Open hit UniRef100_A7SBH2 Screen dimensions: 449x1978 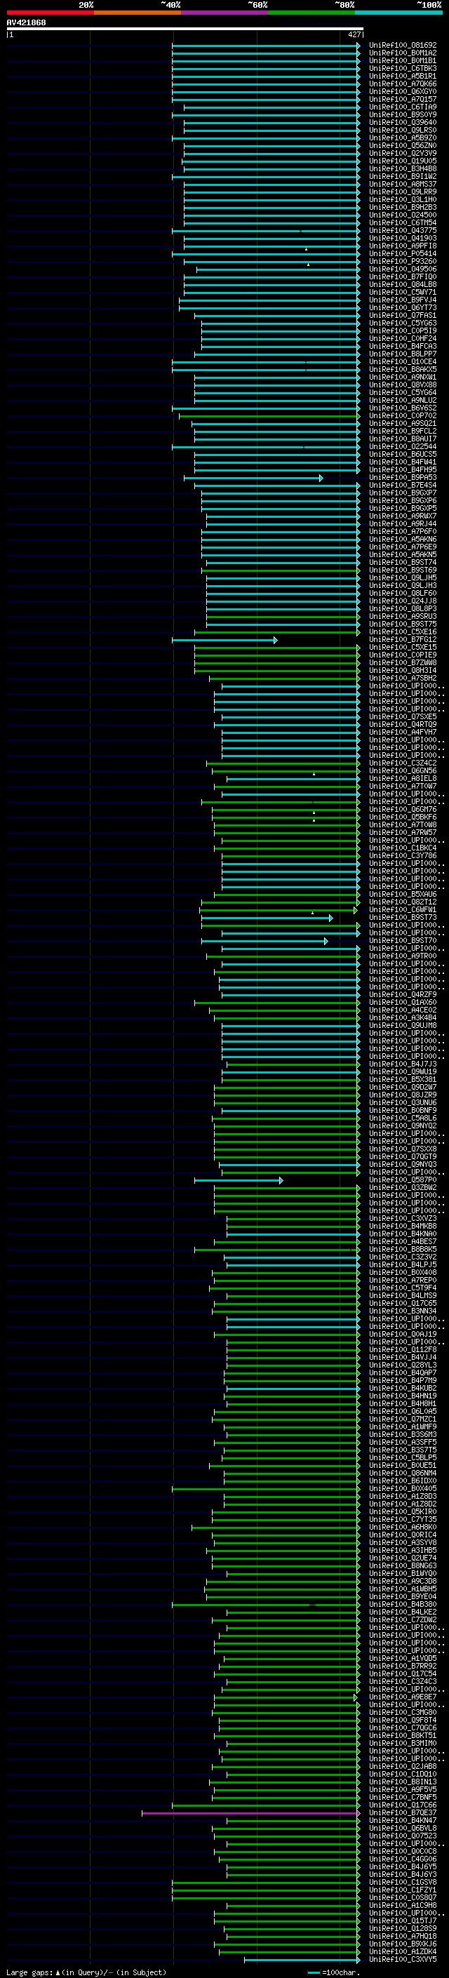[402, 678]
